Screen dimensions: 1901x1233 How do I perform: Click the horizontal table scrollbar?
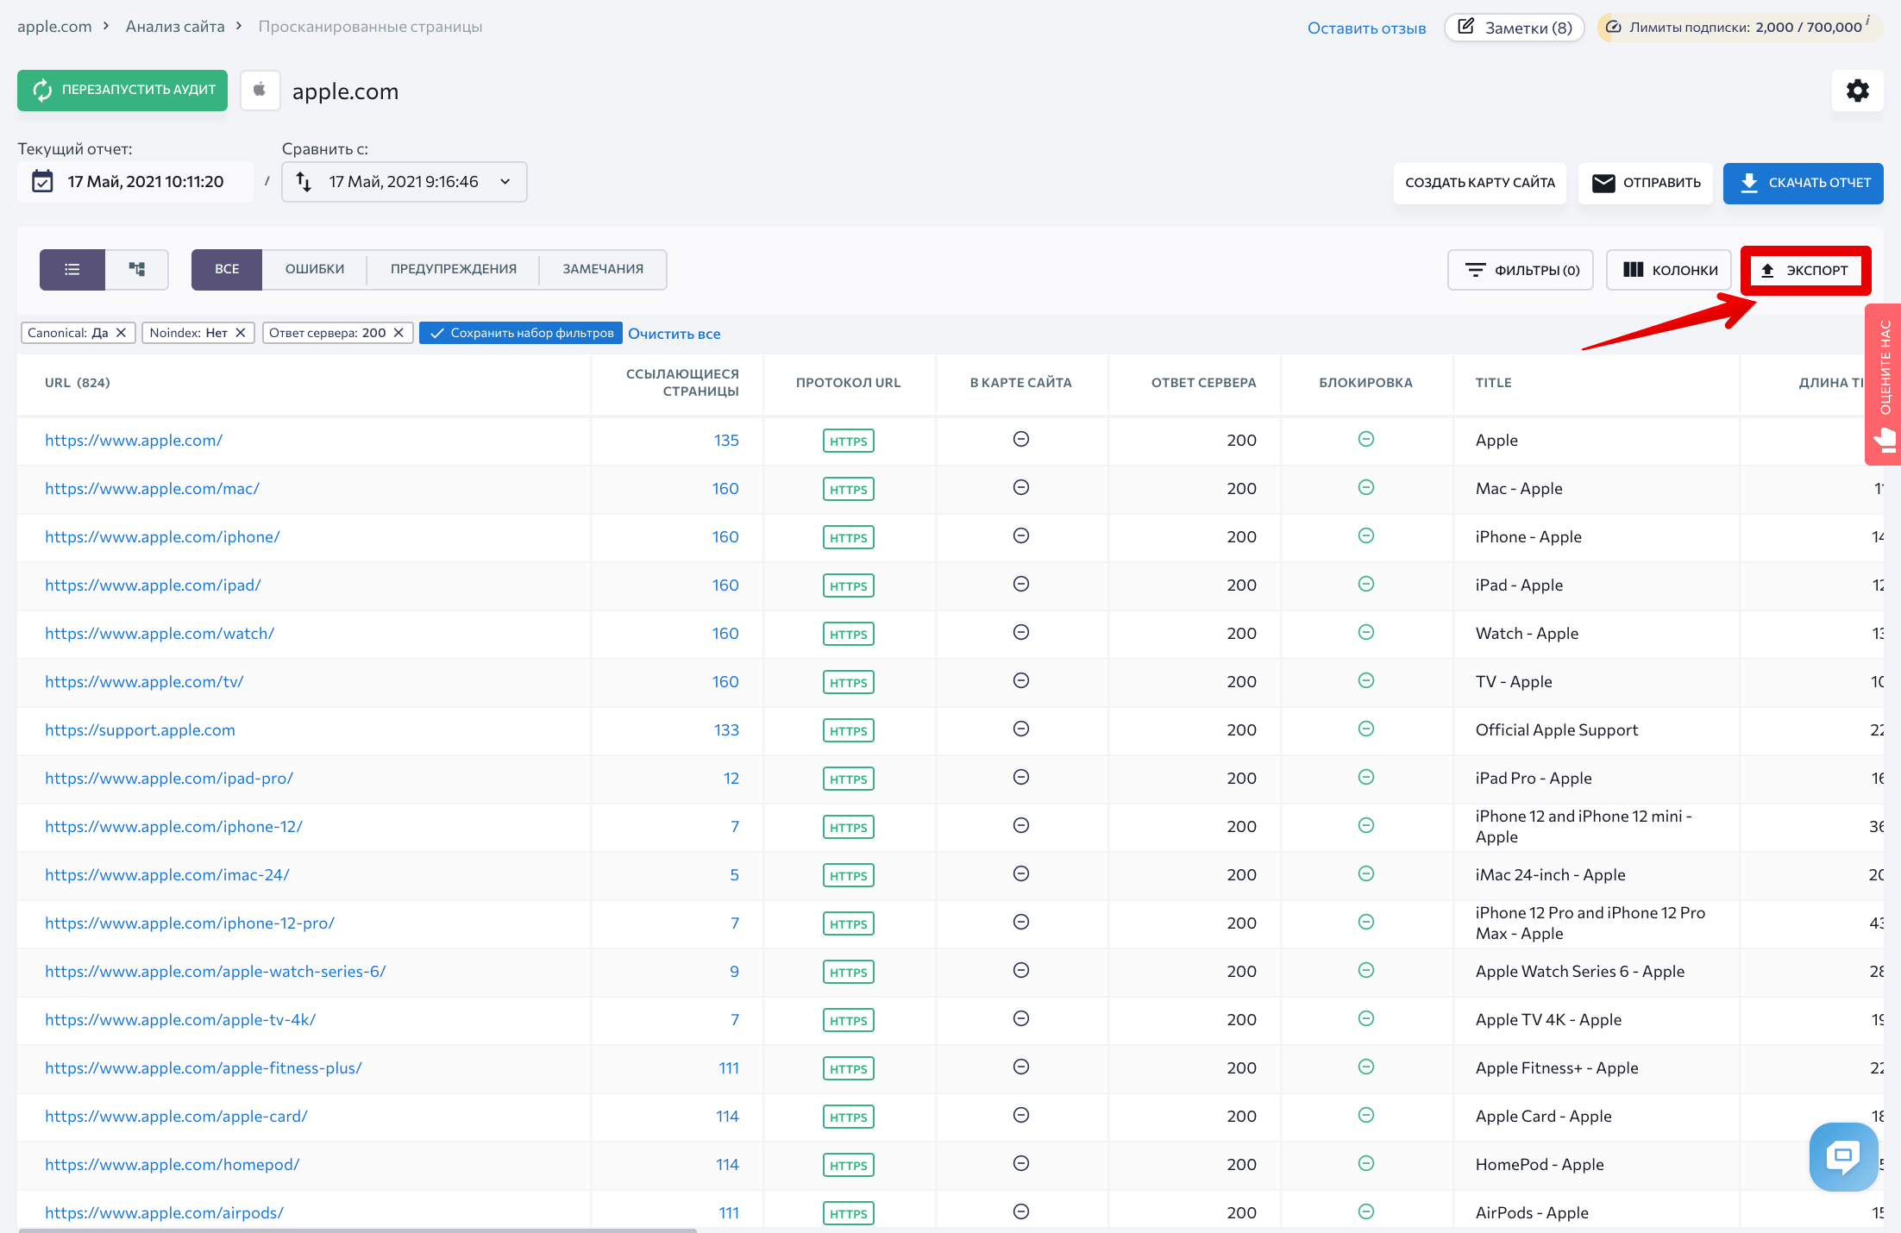pos(358,1230)
